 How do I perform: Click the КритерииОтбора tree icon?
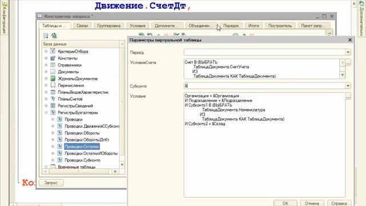pos(53,51)
